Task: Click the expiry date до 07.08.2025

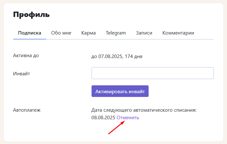Action: [106, 56]
